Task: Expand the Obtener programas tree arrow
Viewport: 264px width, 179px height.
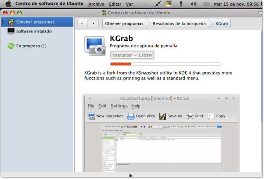Action: (x=3, y=22)
